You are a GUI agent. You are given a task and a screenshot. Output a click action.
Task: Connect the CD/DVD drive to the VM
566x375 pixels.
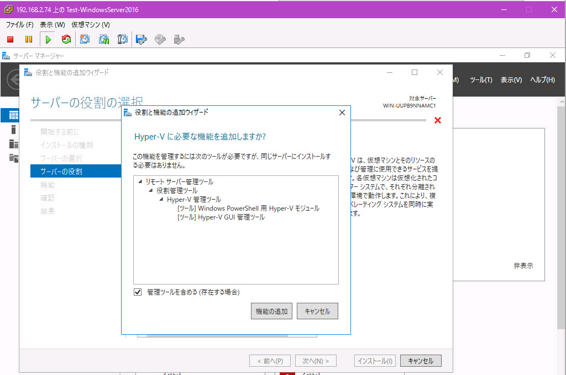(x=159, y=39)
